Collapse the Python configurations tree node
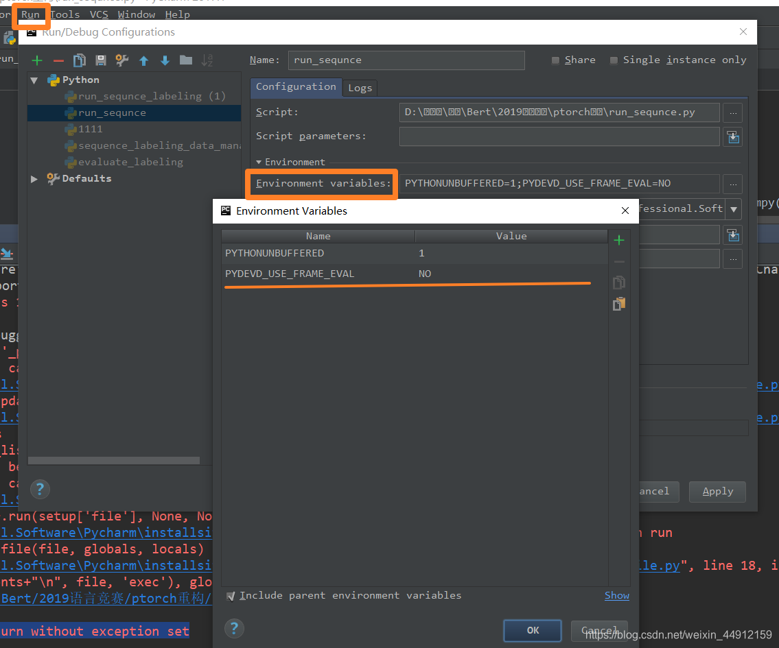This screenshot has height=648, width=779. click(x=34, y=80)
